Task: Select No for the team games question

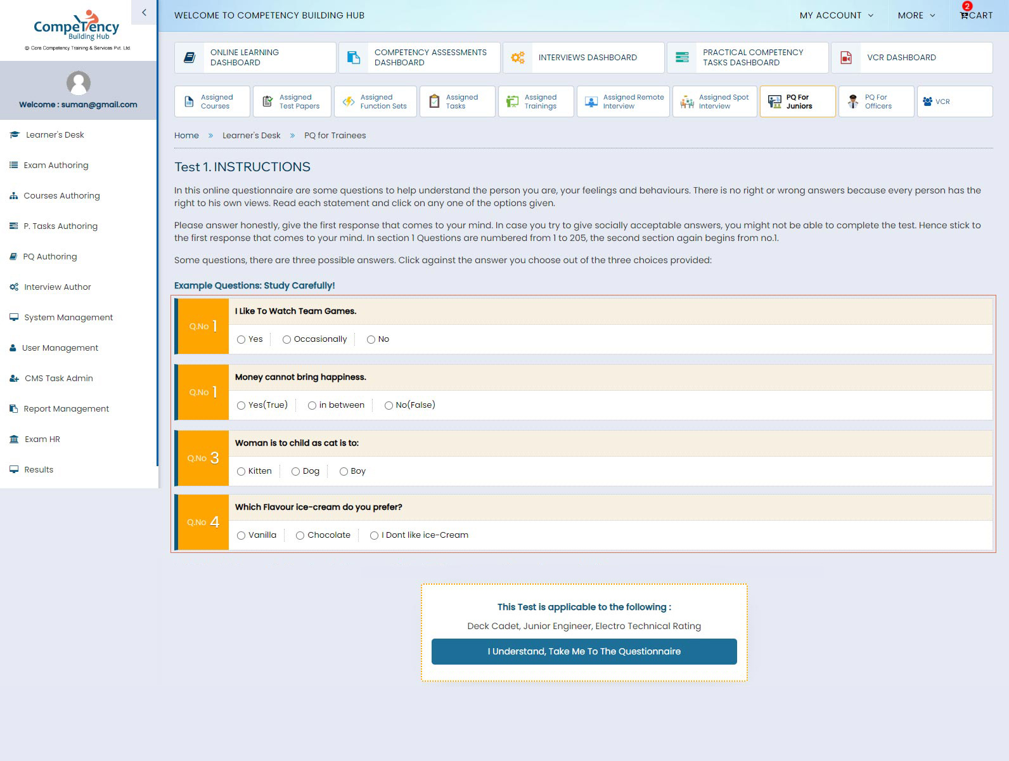Action: (x=371, y=340)
